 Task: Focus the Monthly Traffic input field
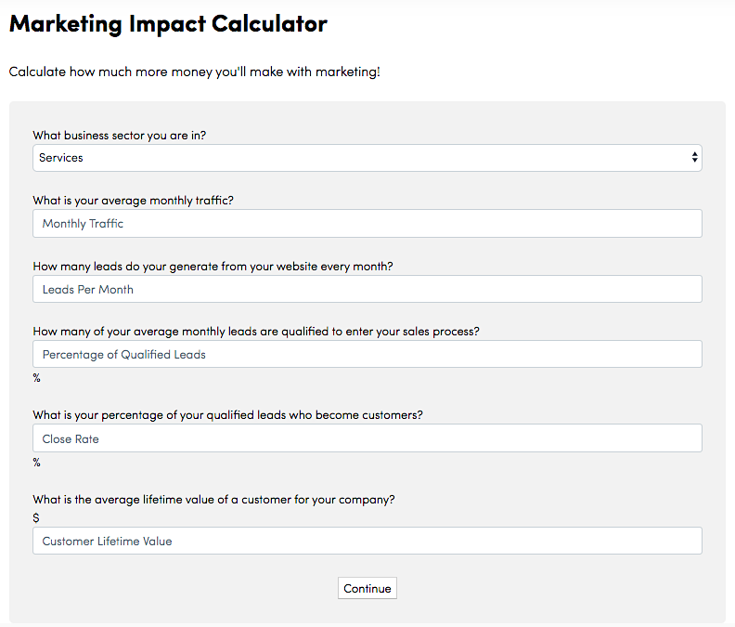pyautogui.click(x=367, y=224)
